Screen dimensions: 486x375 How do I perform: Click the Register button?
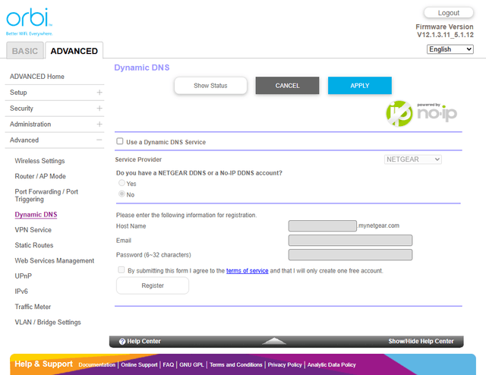(153, 285)
